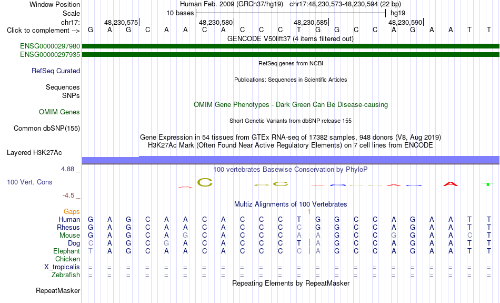Click 'Click to complement -->' label

click(43, 31)
